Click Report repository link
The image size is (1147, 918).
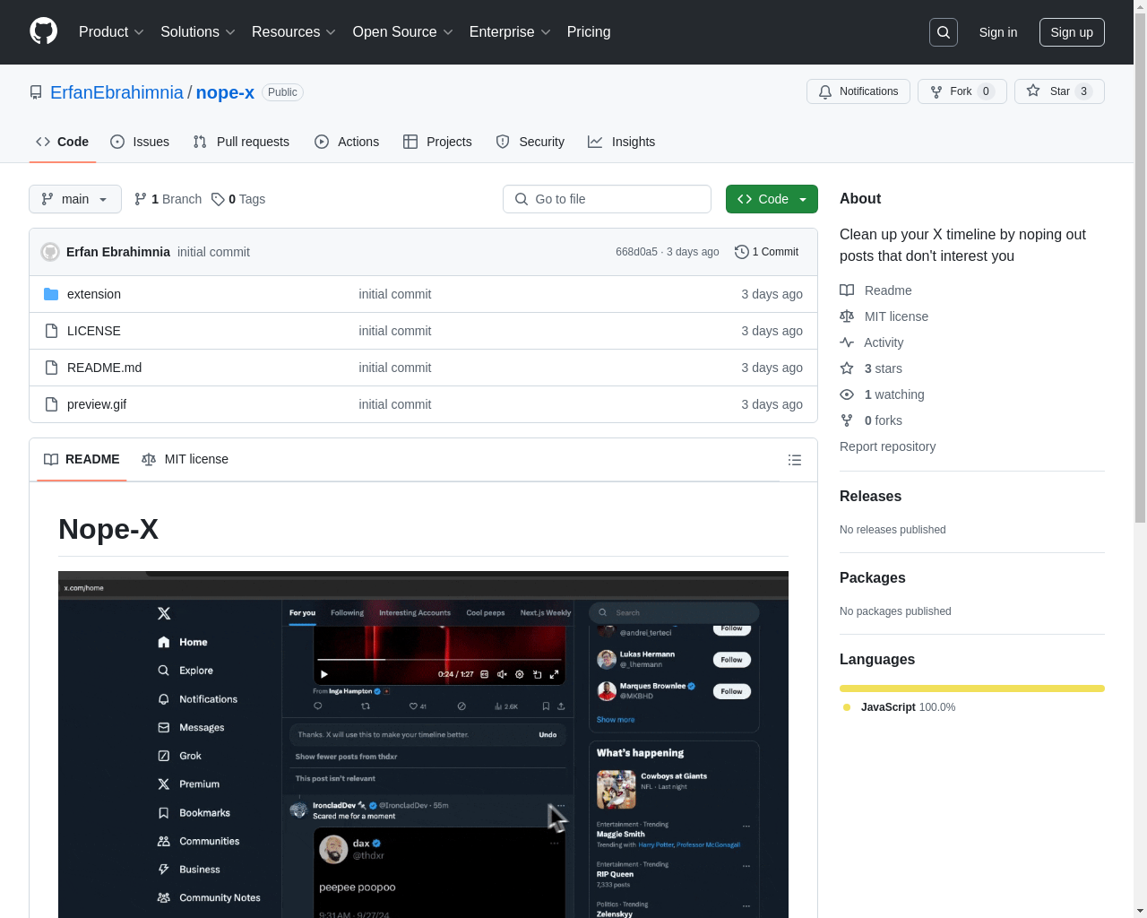pyautogui.click(x=887, y=446)
